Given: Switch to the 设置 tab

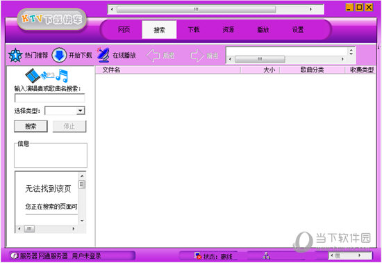Looking at the screenshot, I should (298, 30).
